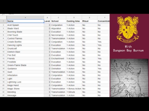Select the Eldritch Blast cell
The width and height of the screenshot is (149, 111).
25,52
